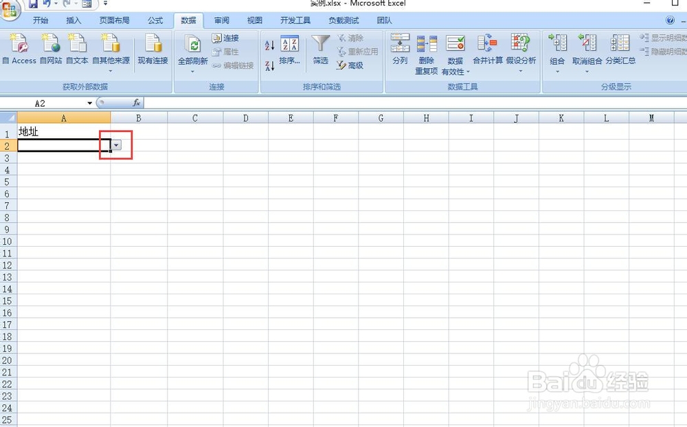Open Connections (连接) button
687x427 pixels.
(225, 38)
